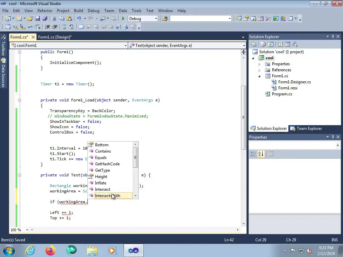Select Contains in IntelliSense list
Image resolution: width=343 pixels, height=257 pixels.
click(x=110, y=151)
